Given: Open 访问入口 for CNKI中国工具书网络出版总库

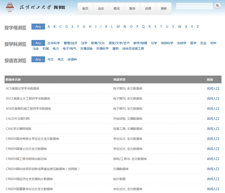Looking at the screenshot, I should 213,159.
